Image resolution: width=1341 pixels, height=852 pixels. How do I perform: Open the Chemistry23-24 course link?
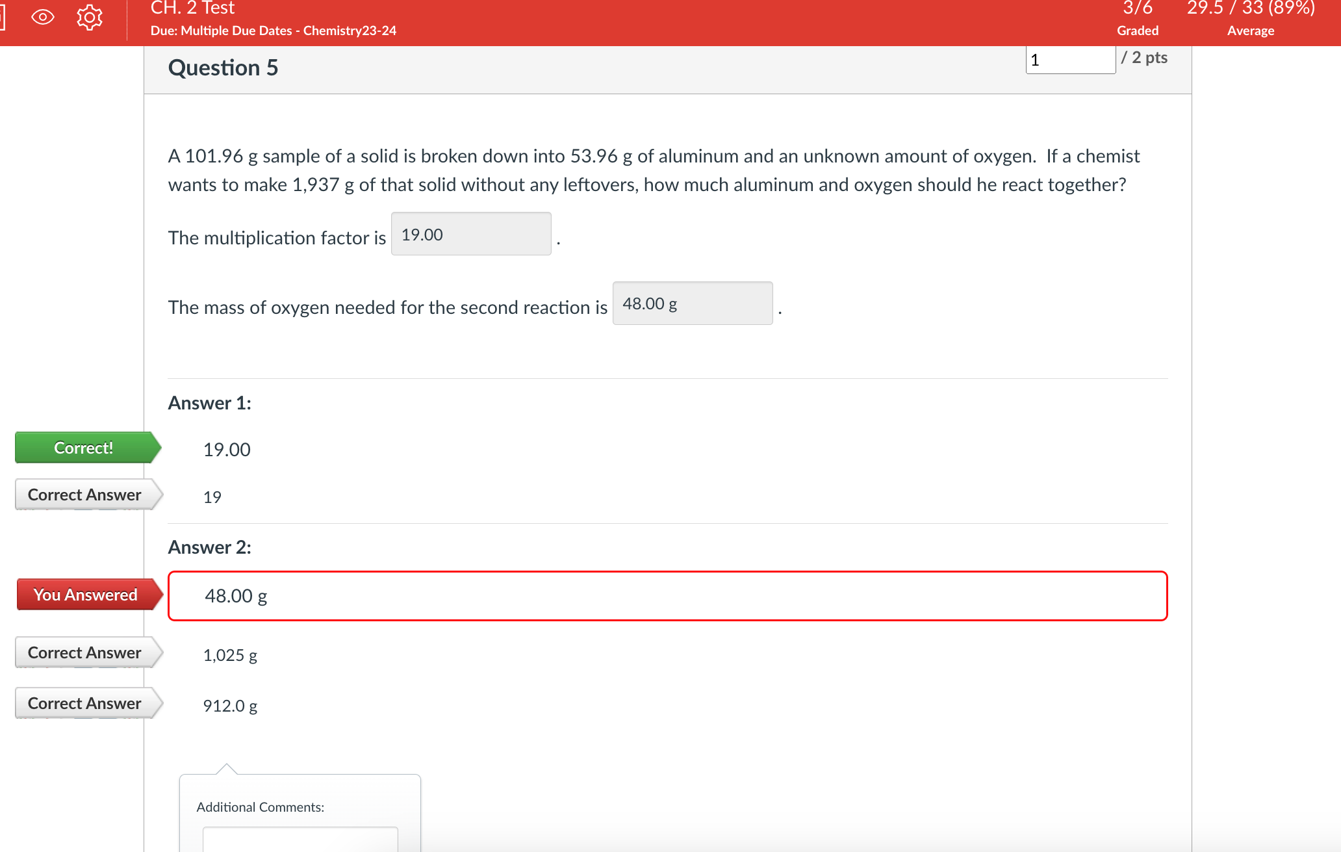point(350,31)
